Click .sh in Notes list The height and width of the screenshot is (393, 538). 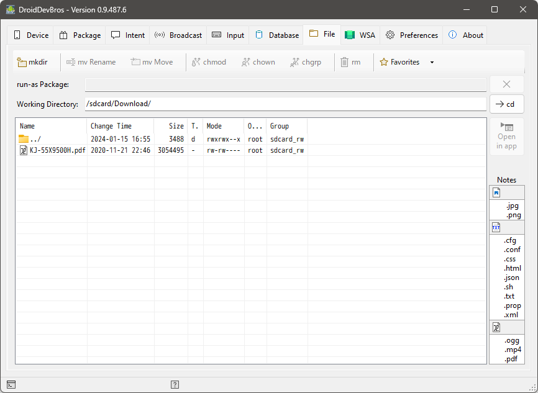point(508,287)
